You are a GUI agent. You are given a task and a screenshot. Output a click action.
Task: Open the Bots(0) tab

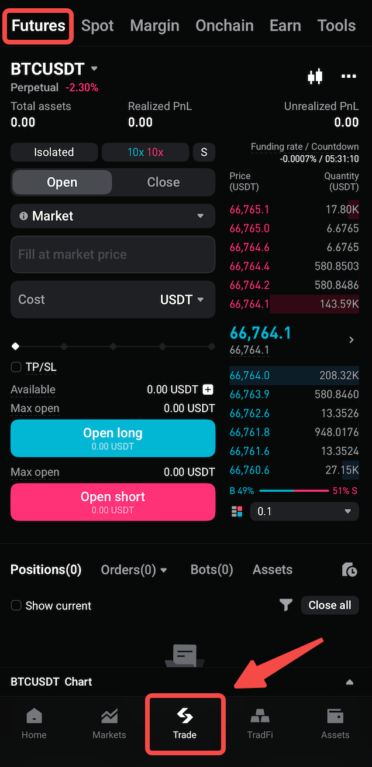[x=211, y=569]
